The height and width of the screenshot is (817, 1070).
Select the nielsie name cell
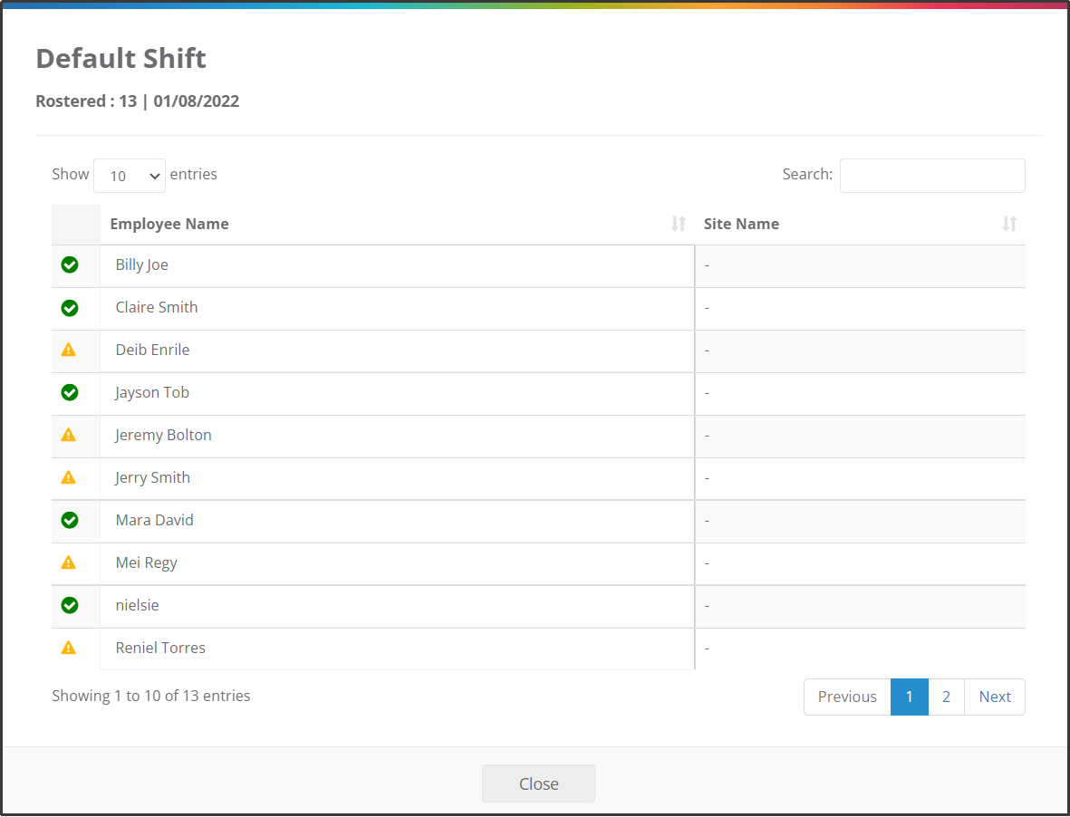(x=397, y=606)
